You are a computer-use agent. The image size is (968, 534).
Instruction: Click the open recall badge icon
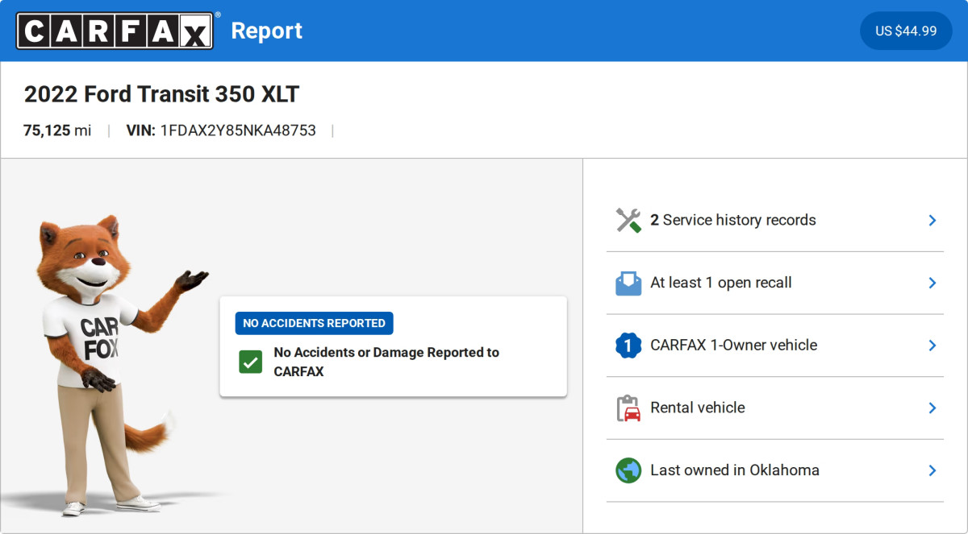coord(628,283)
